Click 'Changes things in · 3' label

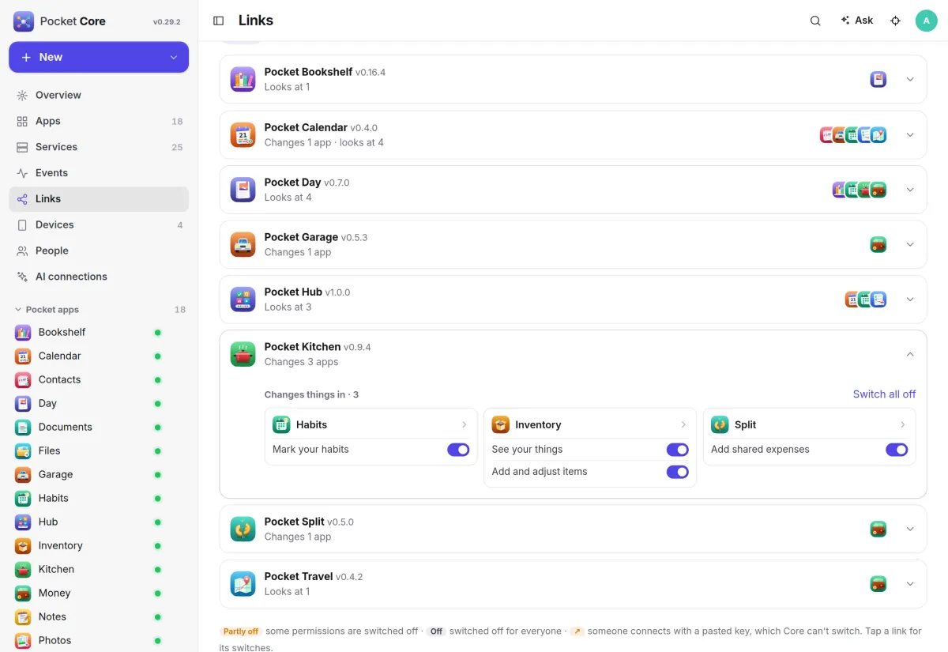coord(311,394)
